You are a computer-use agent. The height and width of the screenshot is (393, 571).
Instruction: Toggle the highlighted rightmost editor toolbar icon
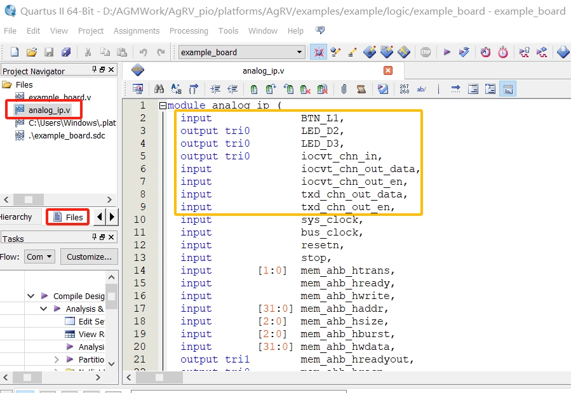[x=507, y=89]
